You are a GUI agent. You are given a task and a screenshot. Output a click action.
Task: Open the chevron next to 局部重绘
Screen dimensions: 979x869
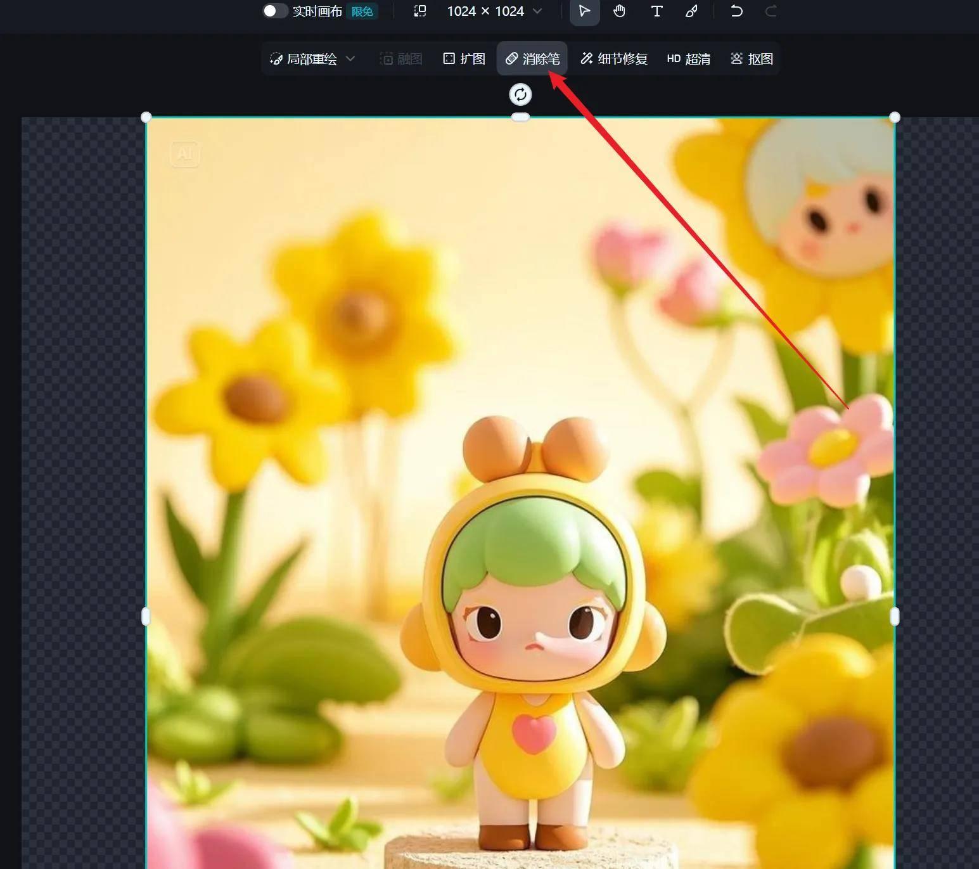click(350, 58)
